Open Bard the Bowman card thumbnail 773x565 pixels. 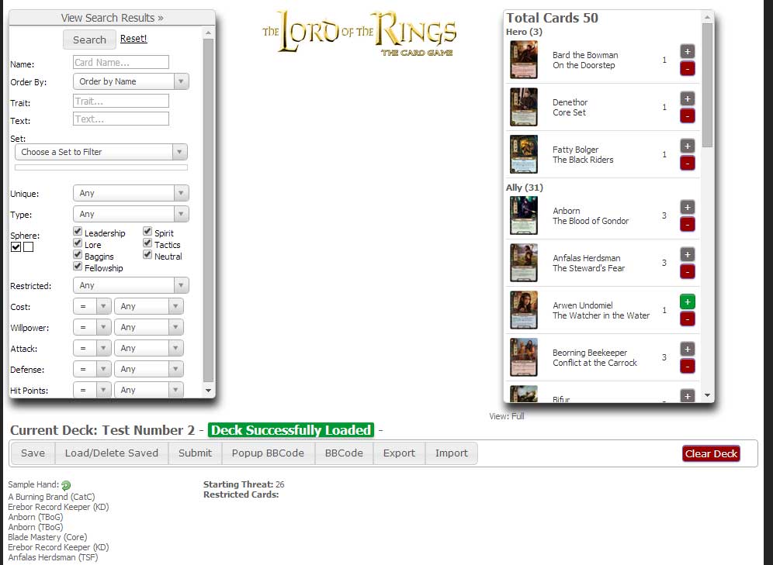(x=524, y=60)
